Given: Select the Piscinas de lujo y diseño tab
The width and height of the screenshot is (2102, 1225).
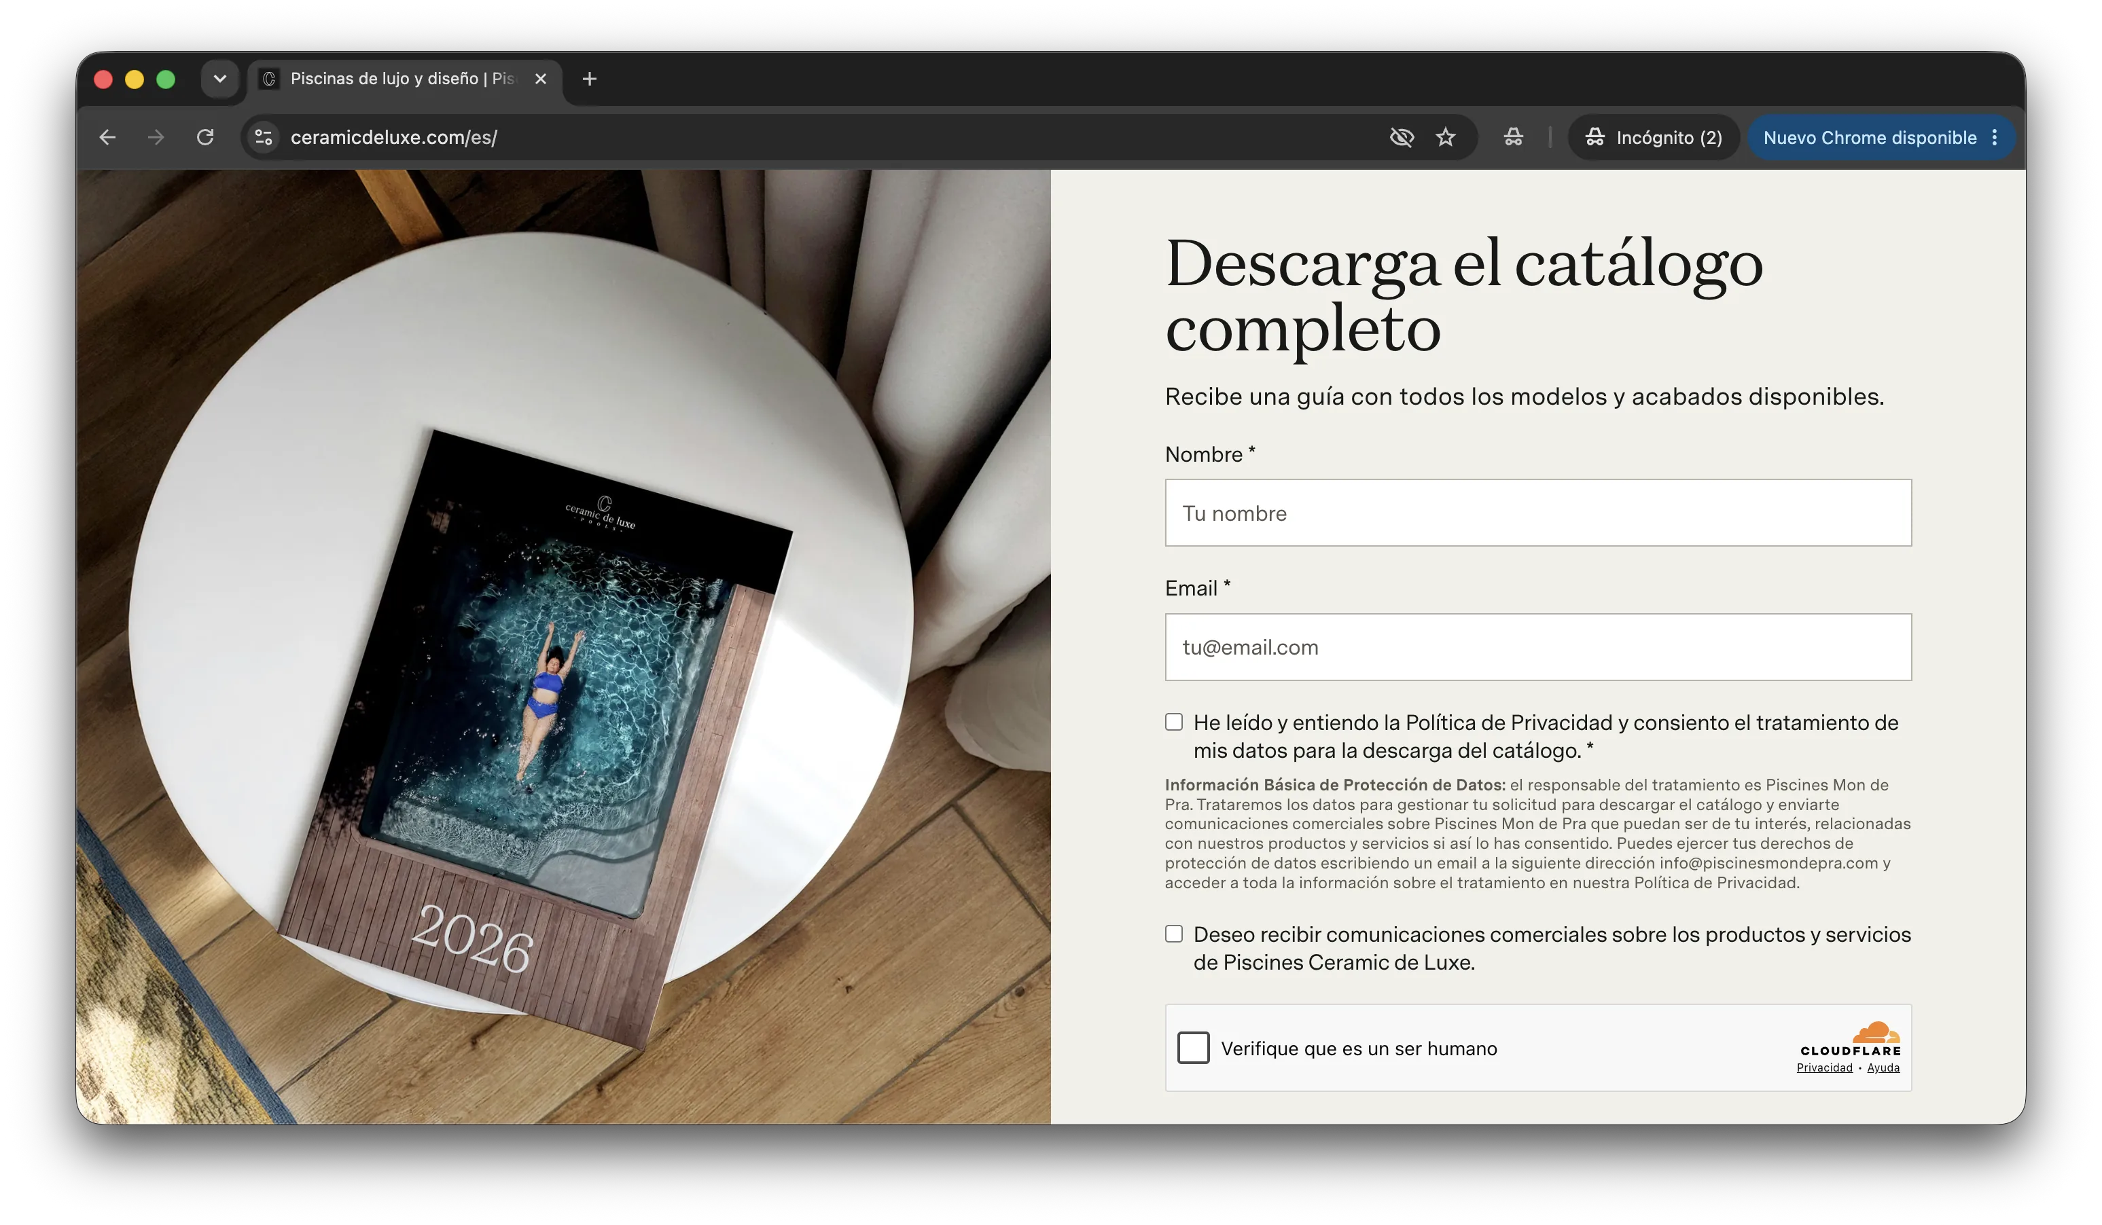Looking at the screenshot, I should click(x=404, y=79).
